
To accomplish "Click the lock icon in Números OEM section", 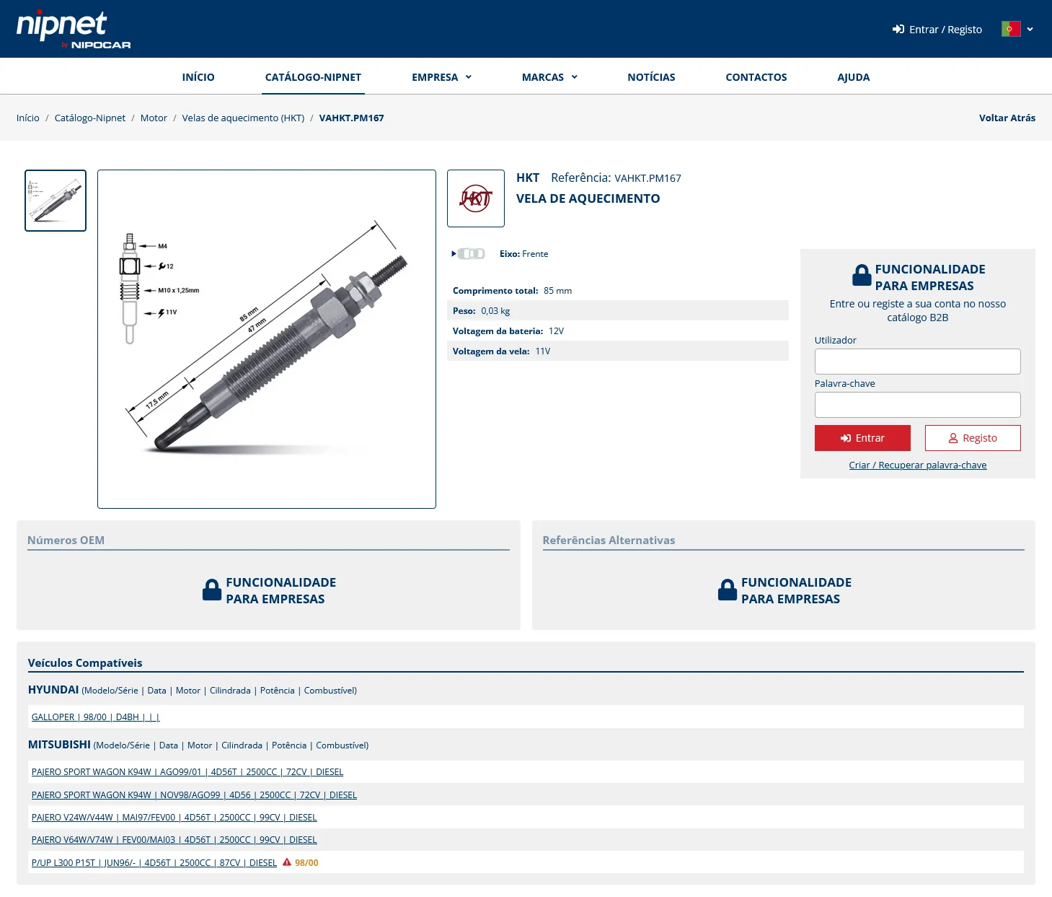I will tap(211, 590).
